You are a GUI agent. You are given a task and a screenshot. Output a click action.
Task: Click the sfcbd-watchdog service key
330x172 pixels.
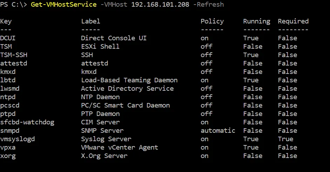27,122
